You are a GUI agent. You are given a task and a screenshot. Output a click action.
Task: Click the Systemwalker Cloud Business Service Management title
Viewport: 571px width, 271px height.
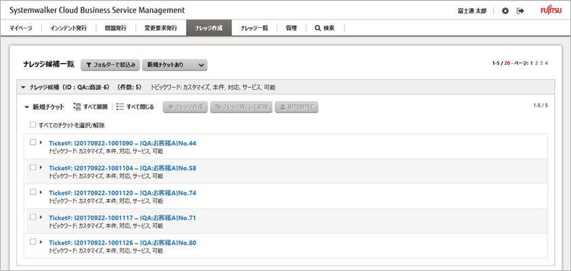(97, 10)
